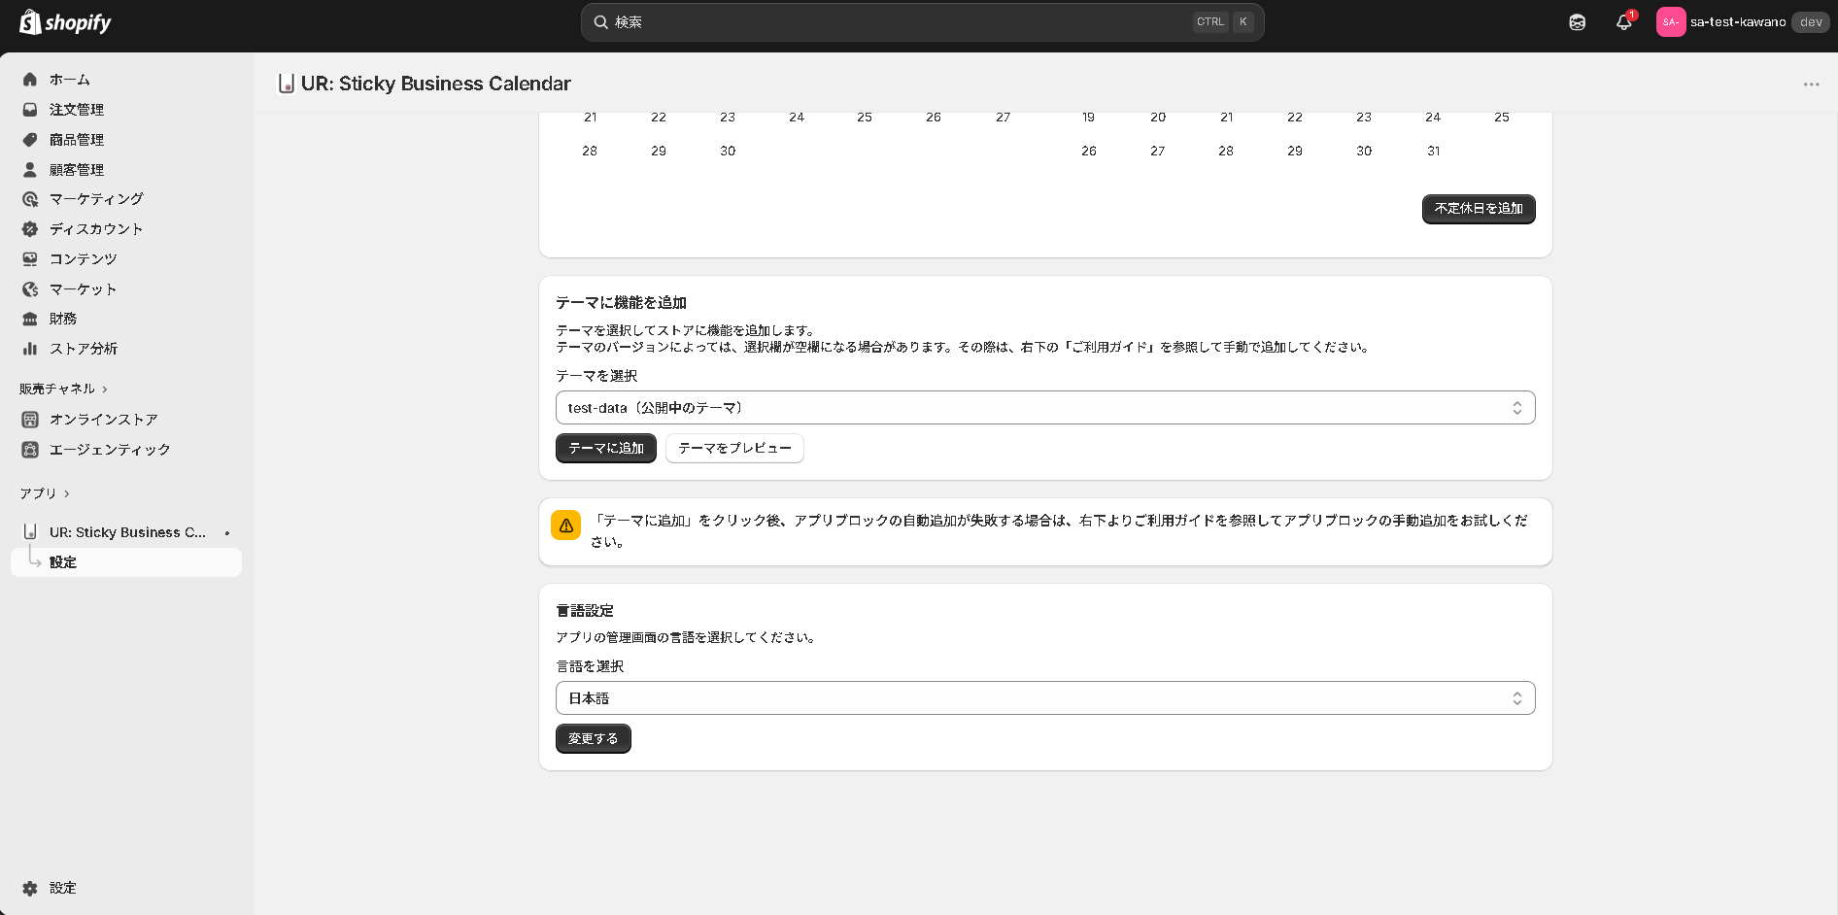Viewport: 1838px width, 915px height.
Task: Open the three-dot app menu
Action: coord(1811,85)
